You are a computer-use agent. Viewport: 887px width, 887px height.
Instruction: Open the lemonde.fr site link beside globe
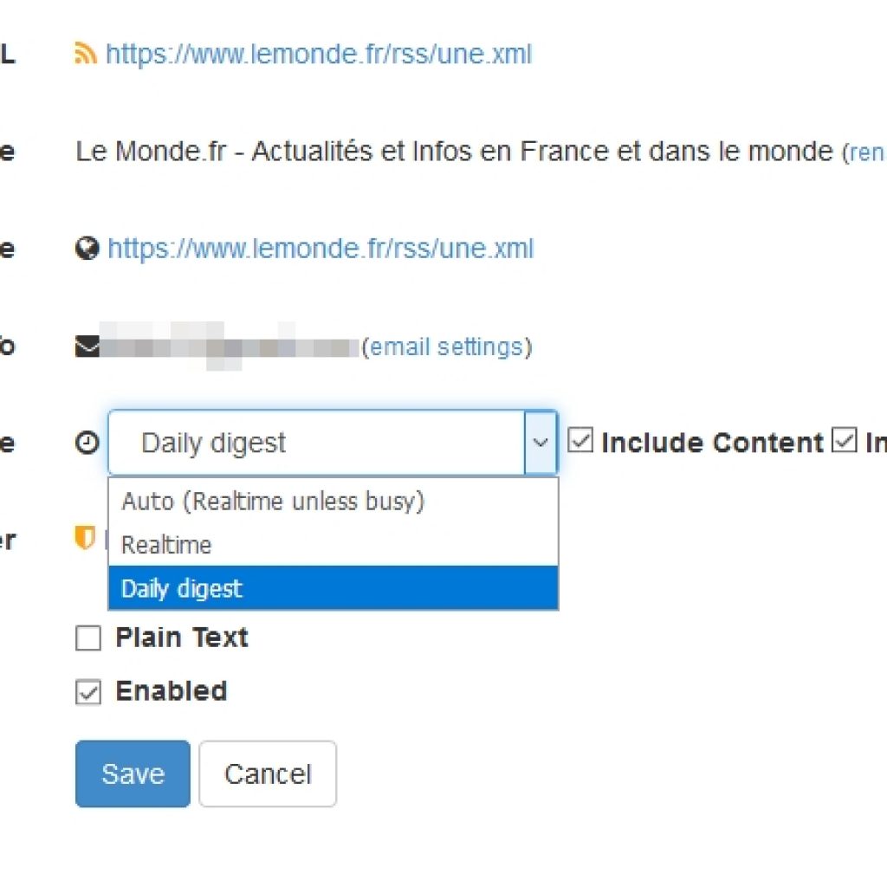coord(320,249)
